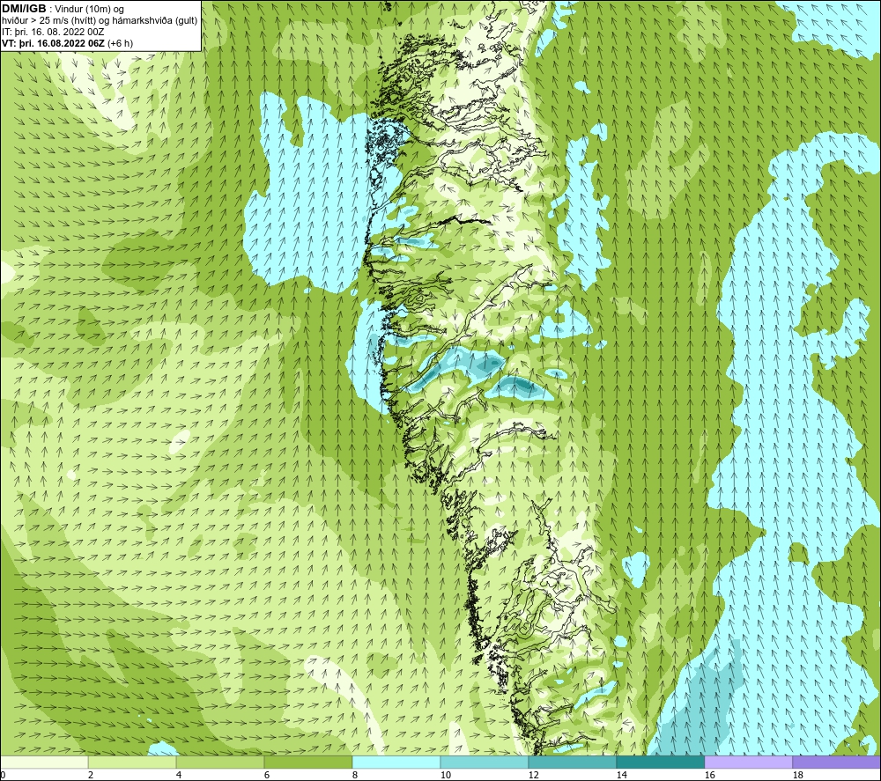Click the 14–16 m/s dark teal swatch
881x781 pixels.
click(660, 762)
